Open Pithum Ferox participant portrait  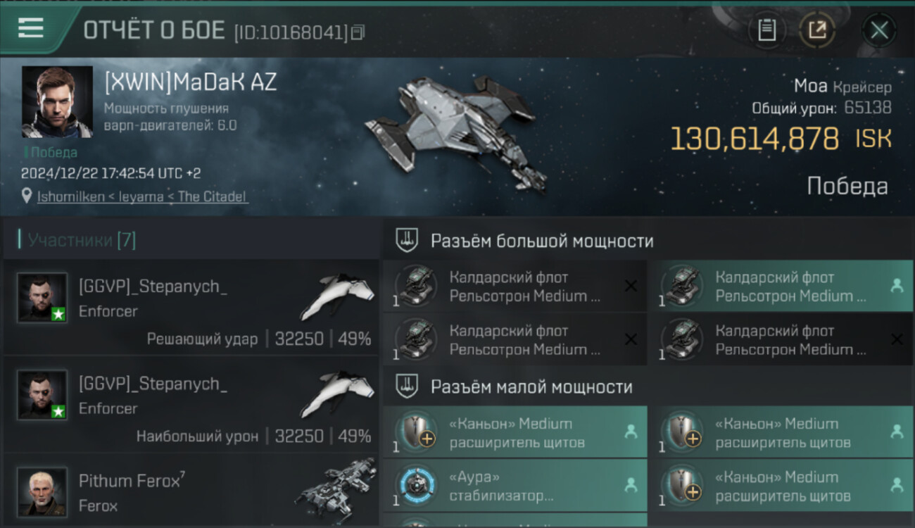pyautogui.click(x=42, y=491)
